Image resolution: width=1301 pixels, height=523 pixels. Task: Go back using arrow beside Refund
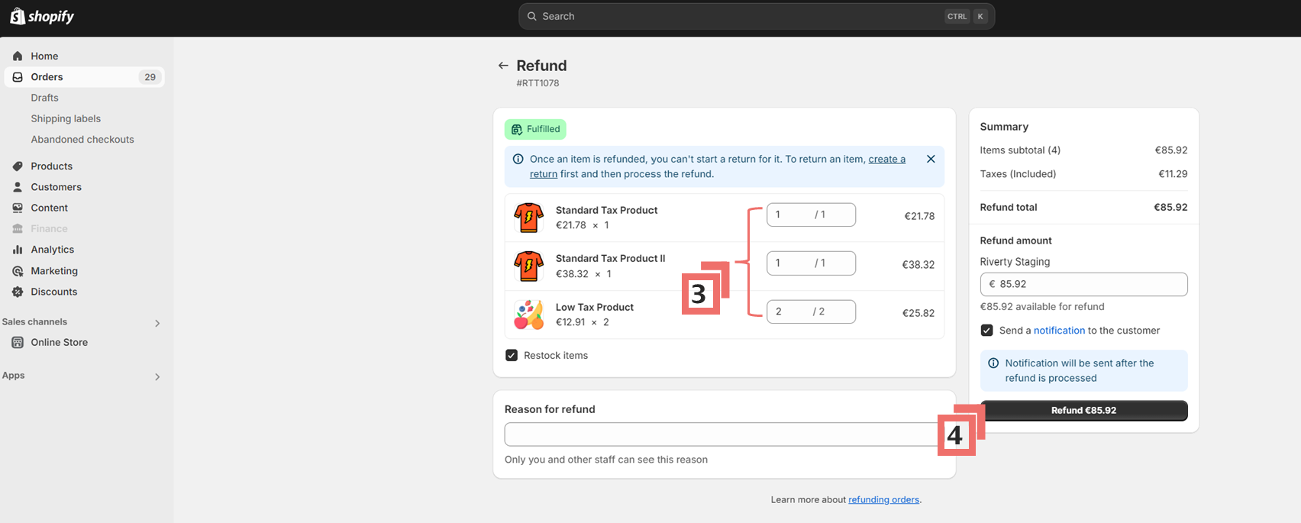[x=503, y=66]
